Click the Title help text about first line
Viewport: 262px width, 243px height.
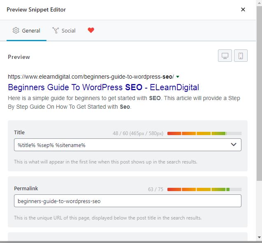point(106,162)
